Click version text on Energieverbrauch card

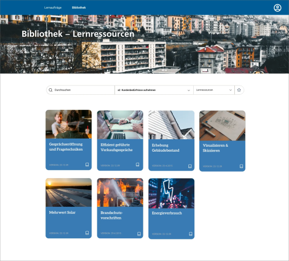pyautogui.click(x=161, y=234)
